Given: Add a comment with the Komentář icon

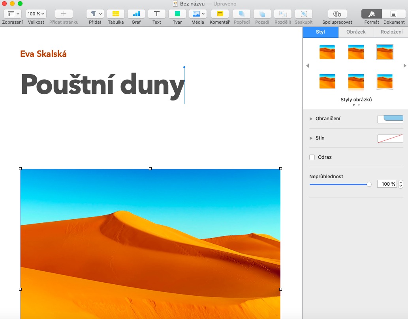Looking at the screenshot, I should (x=220, y=14).
